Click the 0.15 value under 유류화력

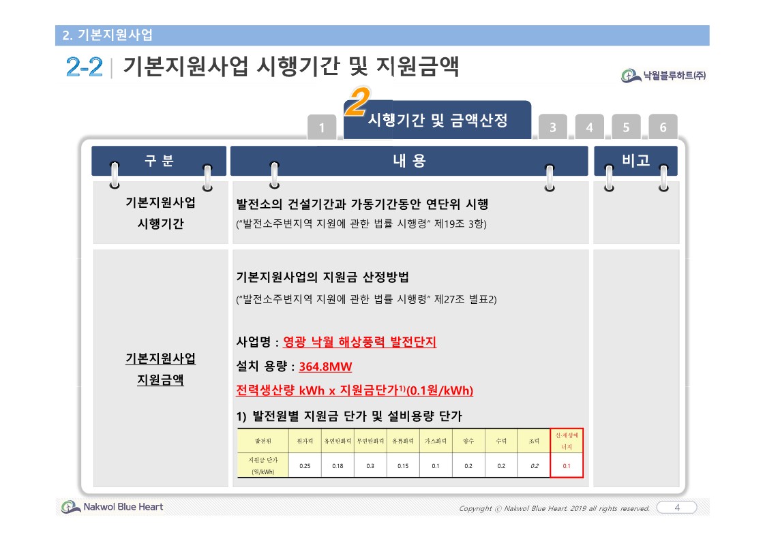[x=403, y=466]
